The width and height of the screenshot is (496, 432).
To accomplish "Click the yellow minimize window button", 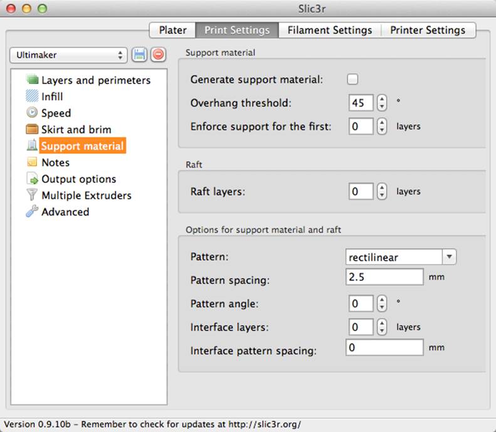I will 26,9.
